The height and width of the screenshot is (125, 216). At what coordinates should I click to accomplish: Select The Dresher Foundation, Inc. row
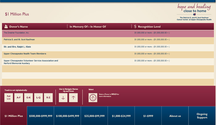click(x=108, y=34)
